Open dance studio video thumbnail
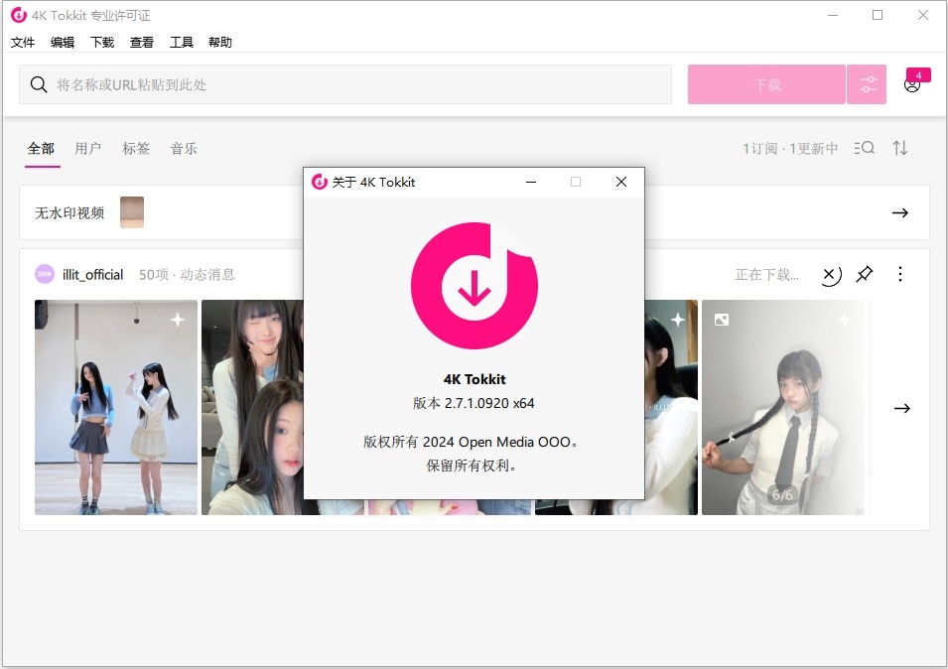 (116, 407)
